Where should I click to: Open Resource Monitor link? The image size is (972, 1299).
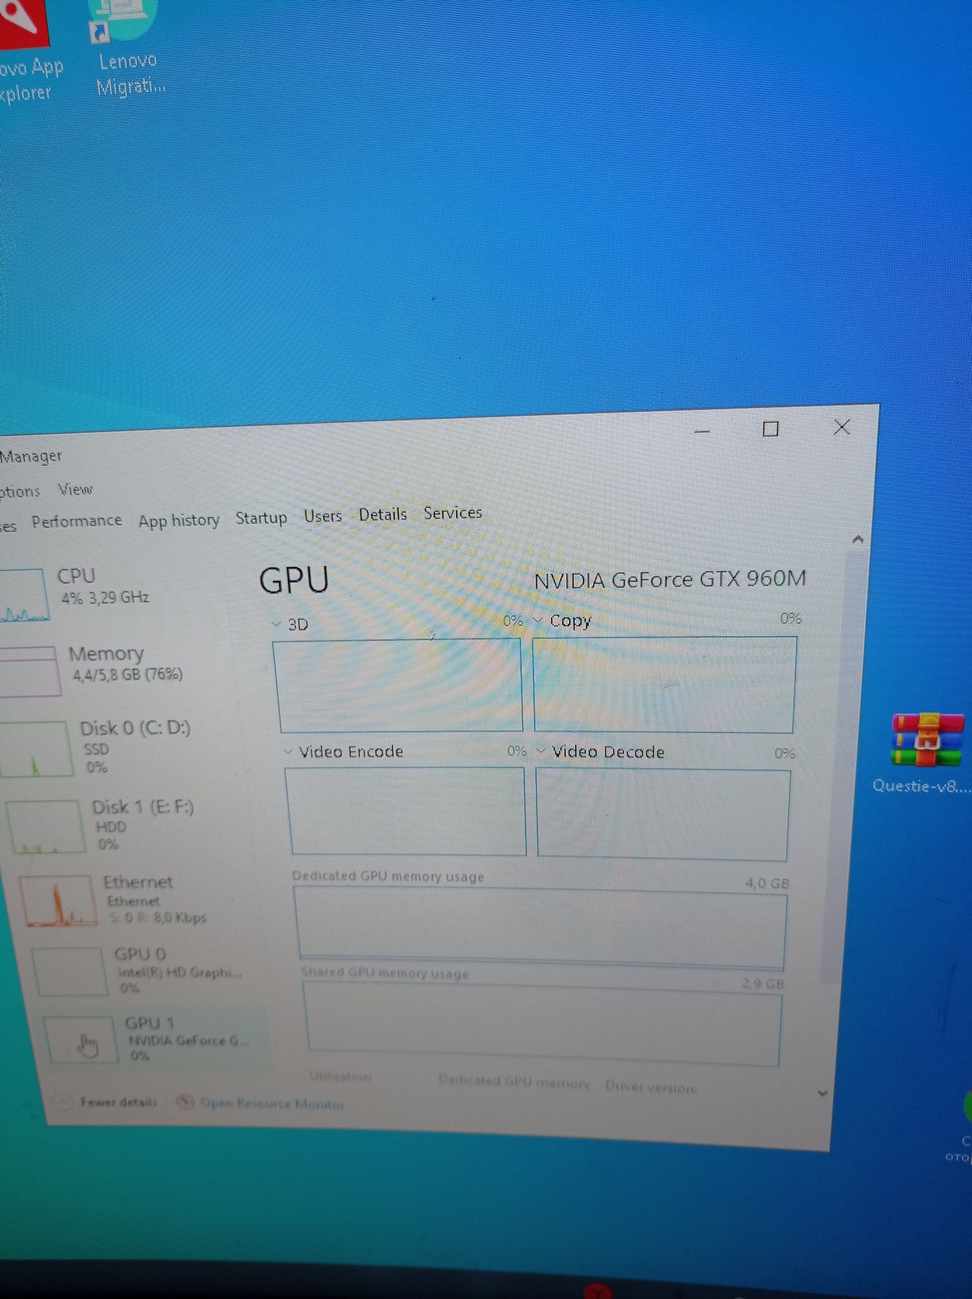point(272,1103)
